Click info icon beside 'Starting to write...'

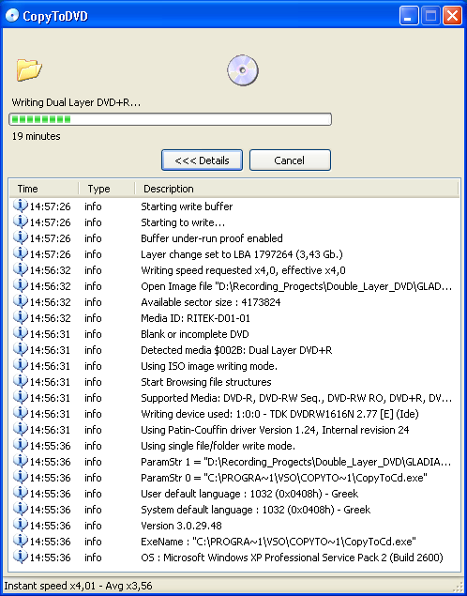coord(20,222)
